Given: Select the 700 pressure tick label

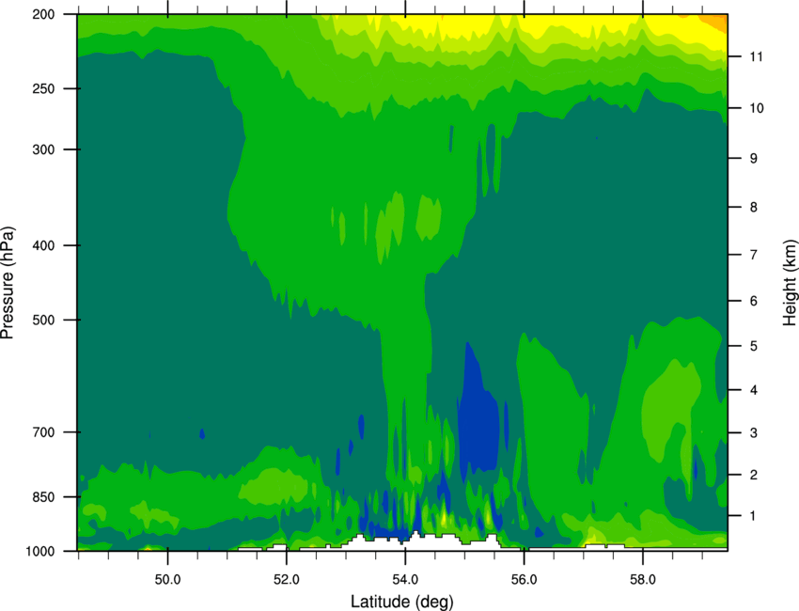Looking at the screenshot, I should pyautogui.click(x=43, y=432).
